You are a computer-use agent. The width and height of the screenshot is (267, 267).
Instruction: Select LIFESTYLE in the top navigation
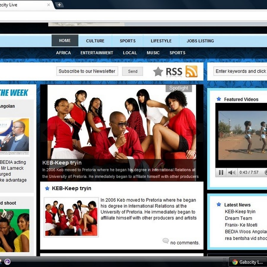[x=161, y=41]
